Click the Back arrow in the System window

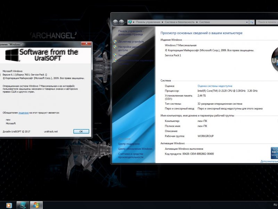115,22
